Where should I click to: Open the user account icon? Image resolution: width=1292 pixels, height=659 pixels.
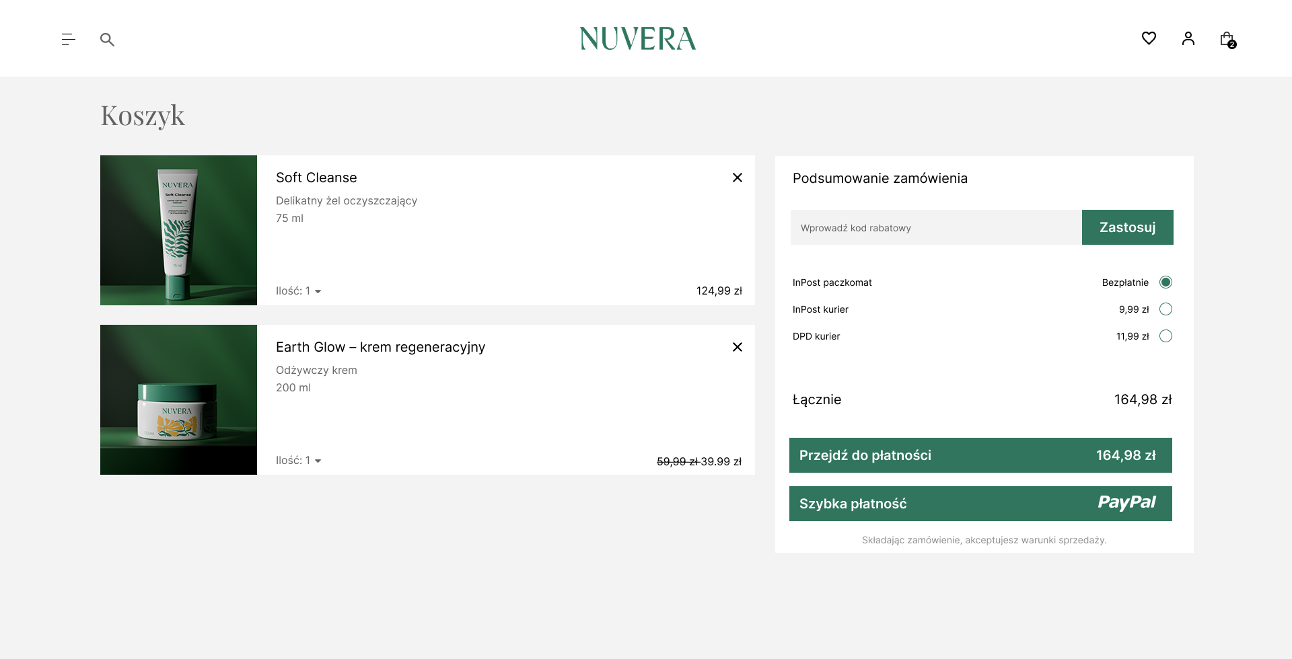(x=1188, y=38)
